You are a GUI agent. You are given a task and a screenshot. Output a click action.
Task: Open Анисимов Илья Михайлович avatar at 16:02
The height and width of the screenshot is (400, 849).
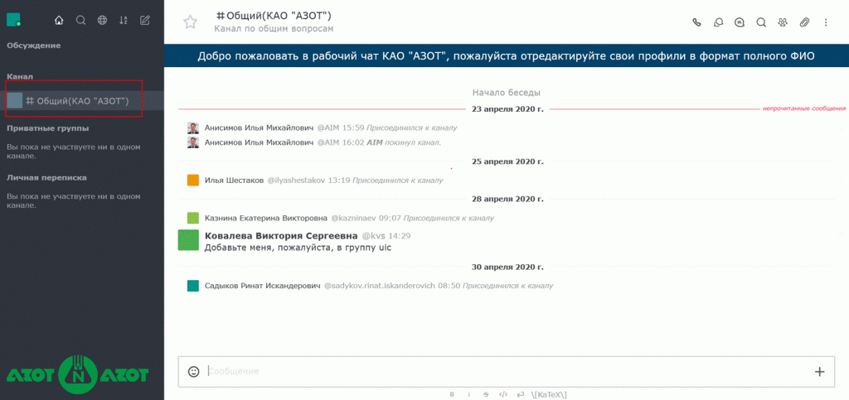coord(193,142)
